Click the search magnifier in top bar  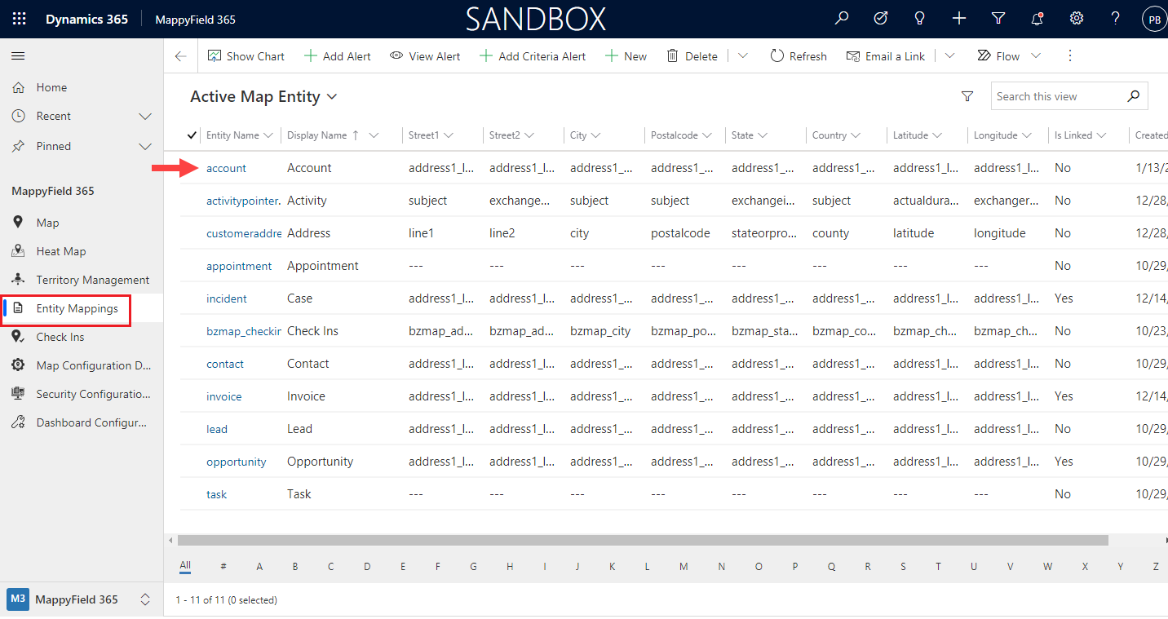point(842,19)
